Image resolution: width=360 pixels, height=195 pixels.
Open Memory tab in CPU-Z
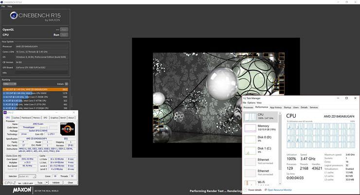(37, 118)
